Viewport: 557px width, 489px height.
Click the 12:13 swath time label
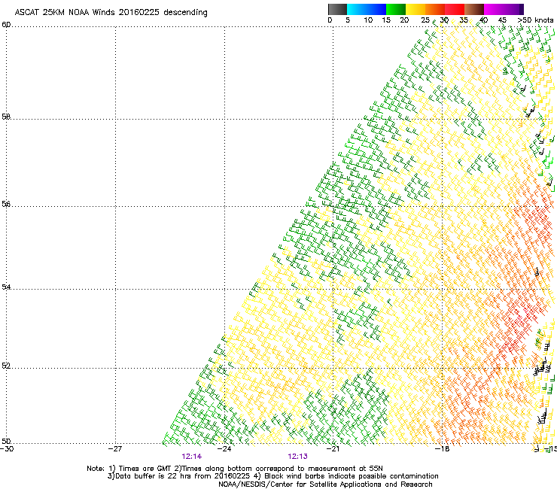coord(297,457)
